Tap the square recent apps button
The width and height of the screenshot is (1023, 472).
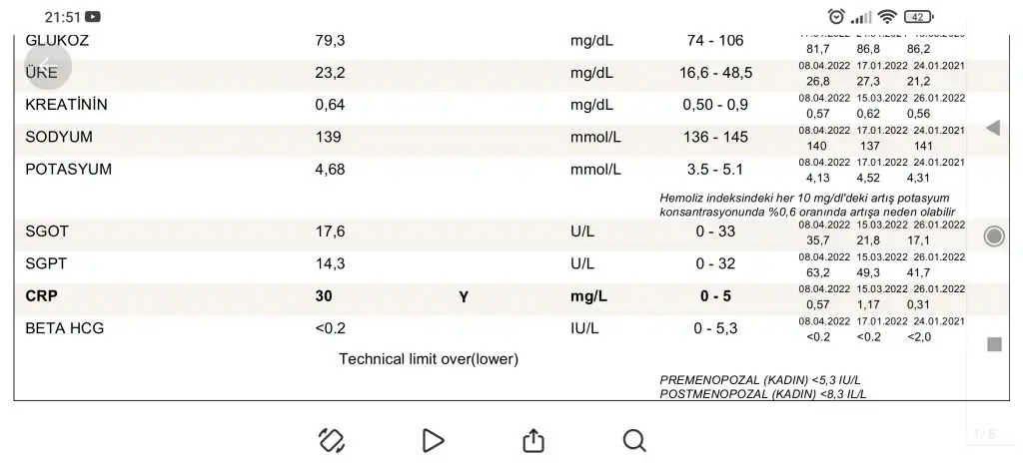[994, 344]
